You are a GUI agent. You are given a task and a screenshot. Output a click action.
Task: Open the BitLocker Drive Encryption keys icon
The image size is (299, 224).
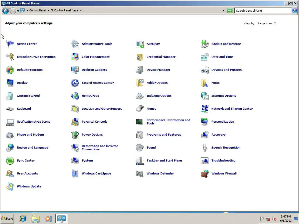(x=10, y=57)
